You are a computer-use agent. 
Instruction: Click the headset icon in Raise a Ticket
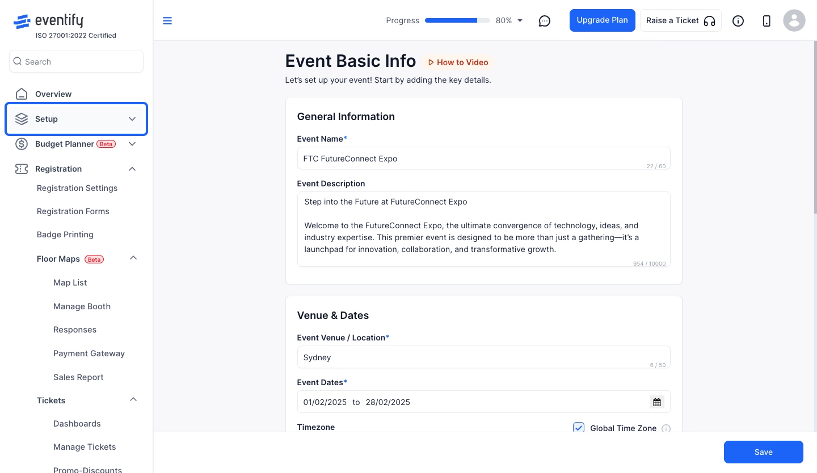point(709,21)
